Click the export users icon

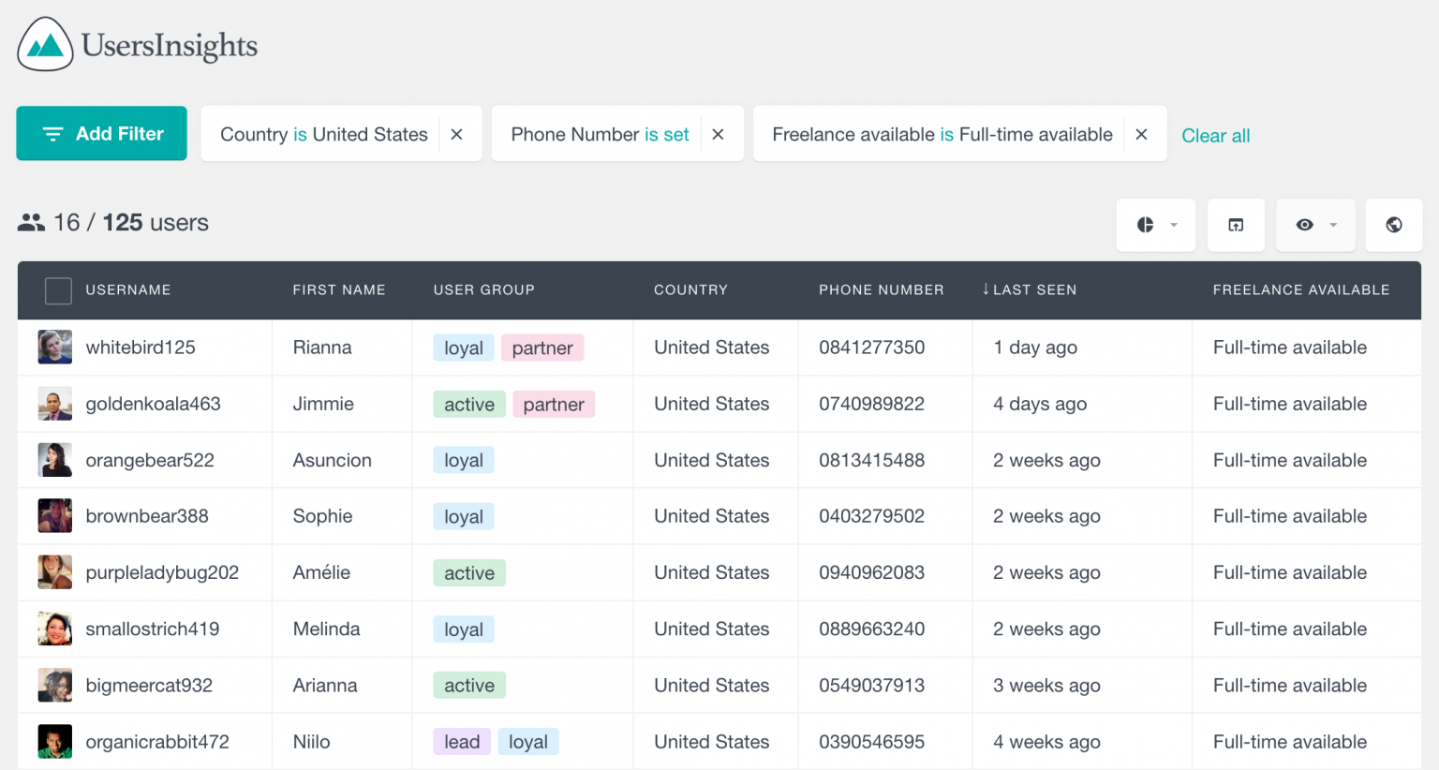coord(1236,225)
